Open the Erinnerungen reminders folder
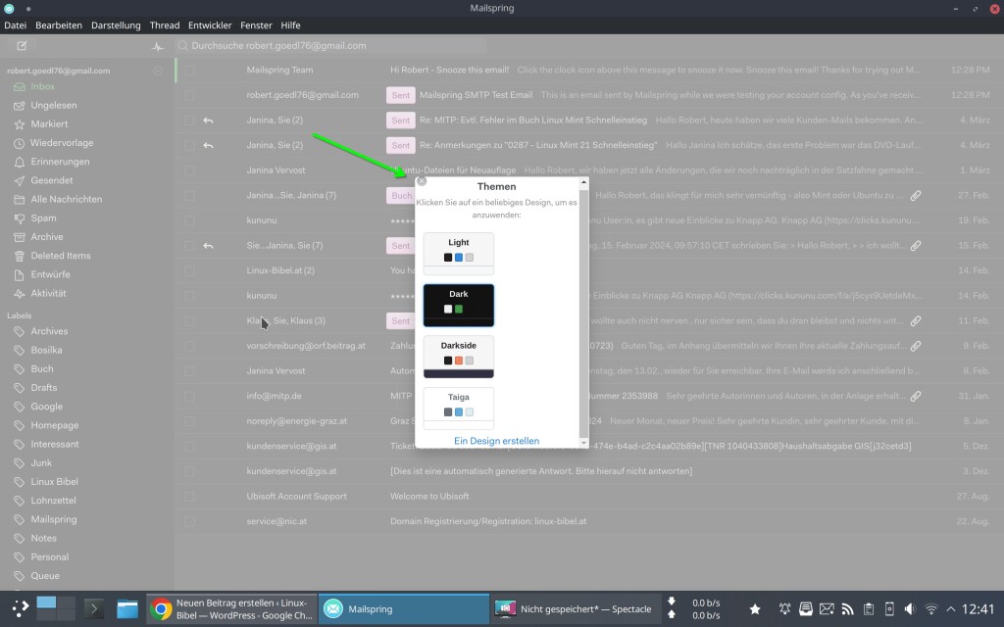 click(60, 162)
